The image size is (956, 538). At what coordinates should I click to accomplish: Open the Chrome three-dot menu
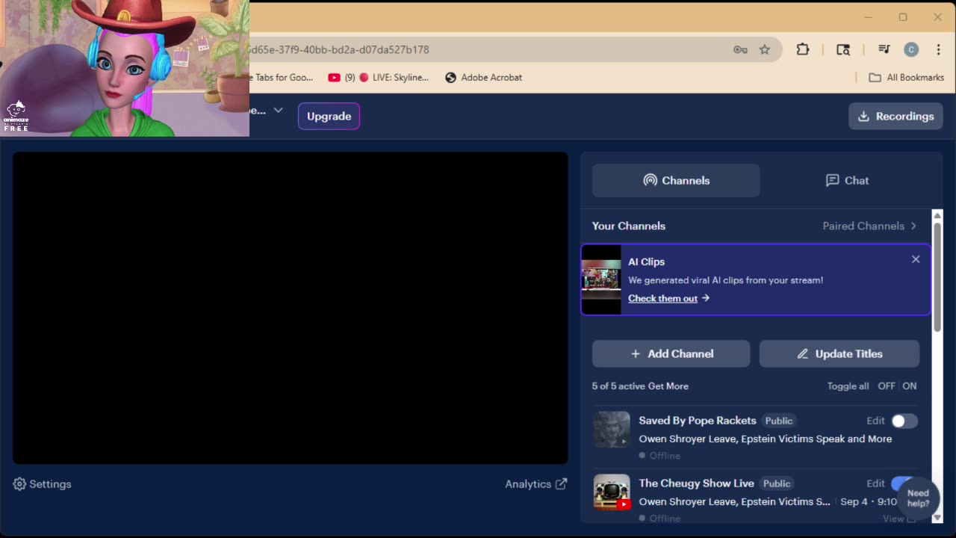(x=939, y=49)
